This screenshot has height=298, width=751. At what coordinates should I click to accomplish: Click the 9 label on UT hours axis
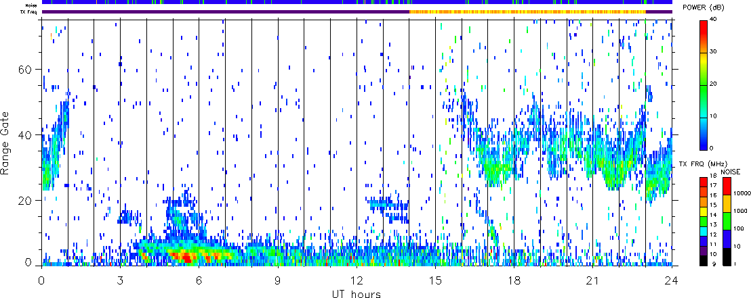pos(278,281)
